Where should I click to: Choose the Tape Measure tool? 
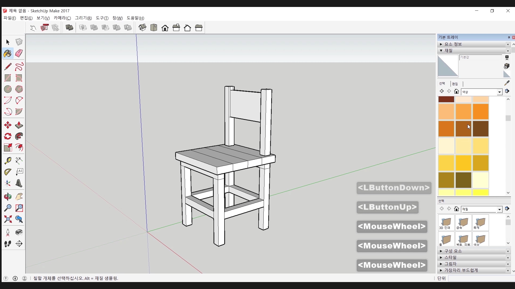click(8, 160)
